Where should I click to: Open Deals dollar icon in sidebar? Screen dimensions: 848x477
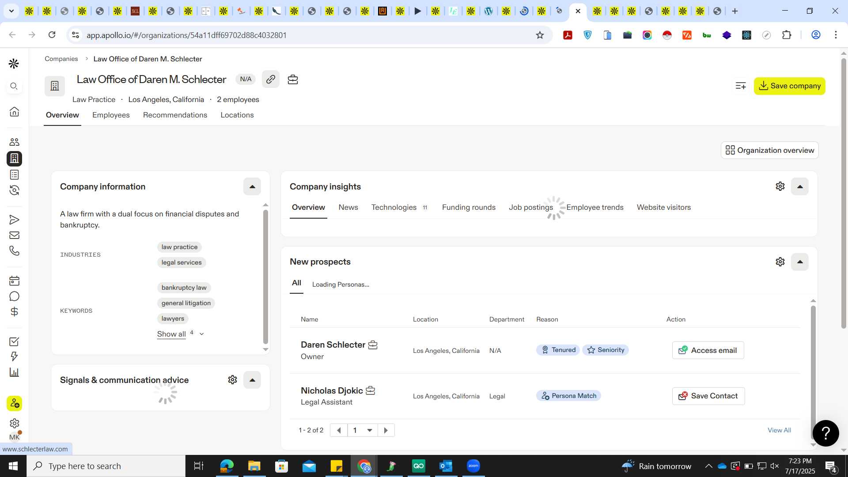pos(14,312)
